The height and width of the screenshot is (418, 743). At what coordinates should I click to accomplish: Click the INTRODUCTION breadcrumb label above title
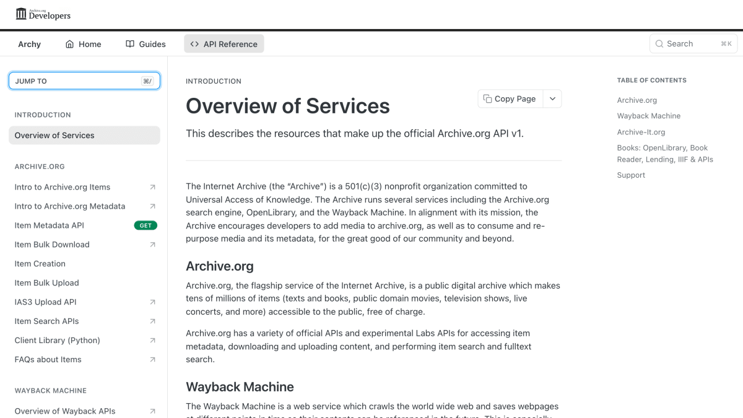214,81
